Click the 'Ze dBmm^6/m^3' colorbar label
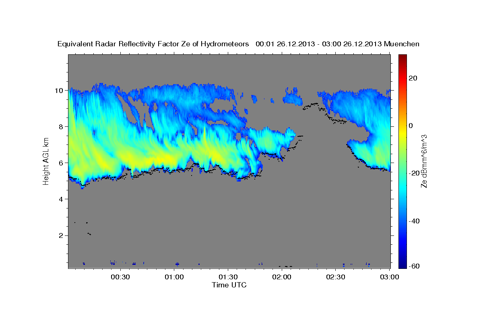483x322 pixels. (424, 161)
